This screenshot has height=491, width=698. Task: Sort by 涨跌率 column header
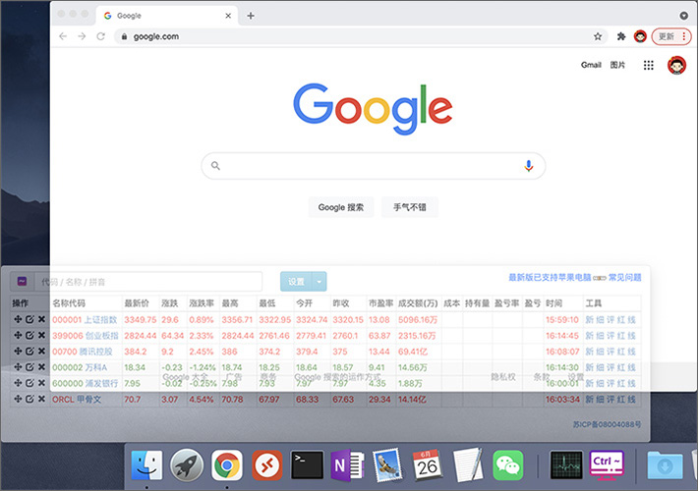pyautogui.click(x=202, y=303)
